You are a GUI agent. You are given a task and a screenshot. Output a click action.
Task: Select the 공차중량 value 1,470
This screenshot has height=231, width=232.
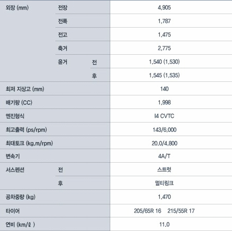tap(164, 197)
